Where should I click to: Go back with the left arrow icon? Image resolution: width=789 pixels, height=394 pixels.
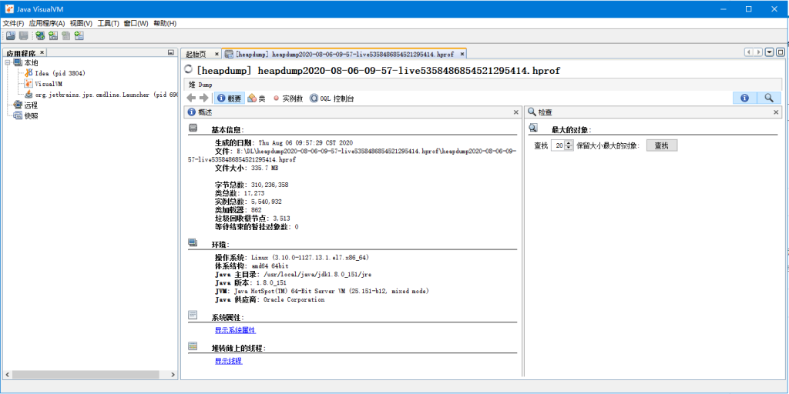(x=192, y=98)
